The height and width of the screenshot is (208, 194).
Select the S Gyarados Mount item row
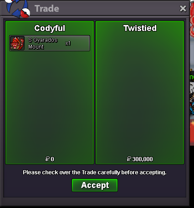click(50, 43)
